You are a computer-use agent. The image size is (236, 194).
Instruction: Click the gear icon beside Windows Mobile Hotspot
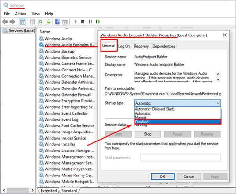pyautogui.click(x=41, y=181)
